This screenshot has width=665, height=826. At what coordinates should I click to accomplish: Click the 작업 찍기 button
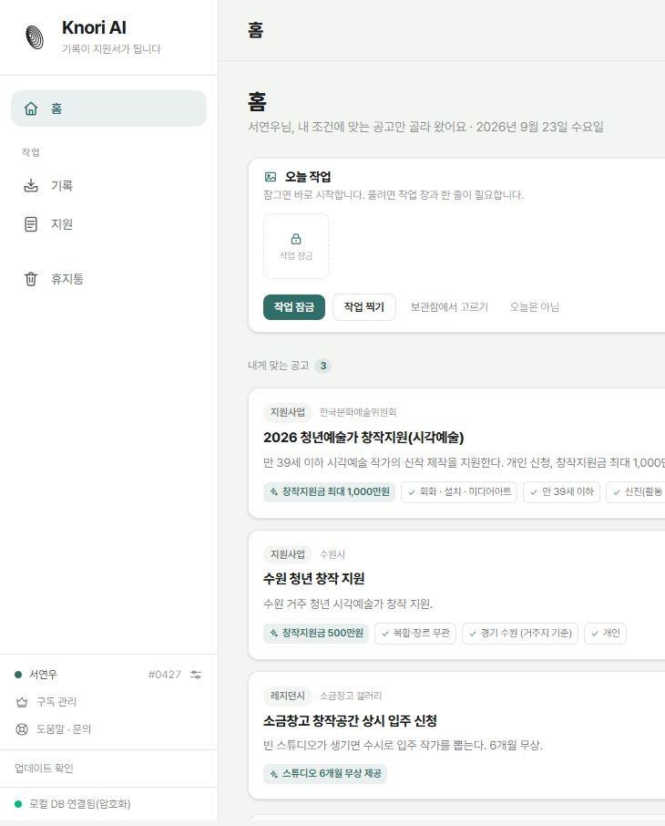(x=363, y=307)
